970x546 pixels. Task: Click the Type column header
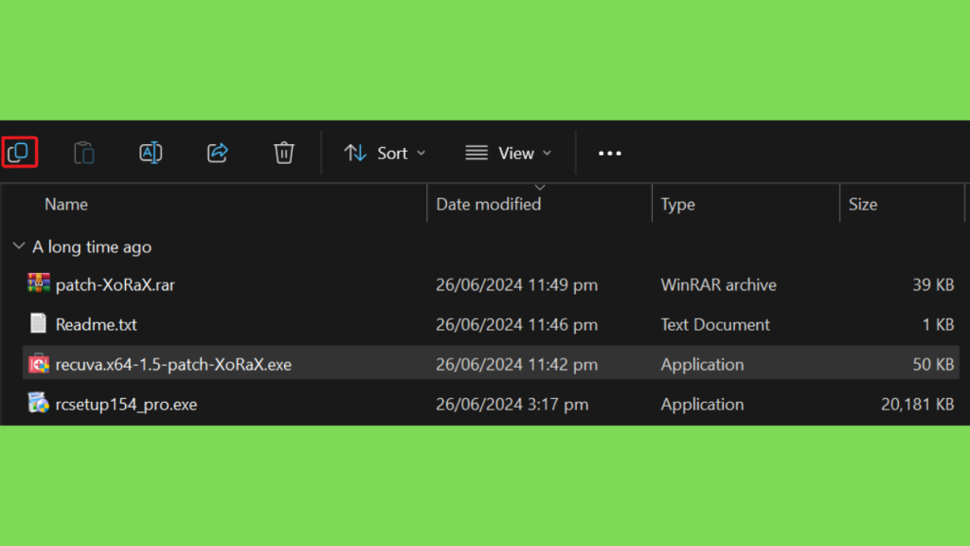tap(677, 205)
